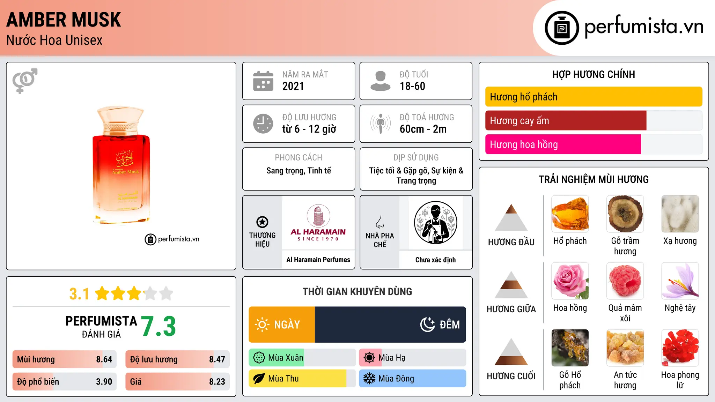Click the Hợp hương chính heading

click(594, 74)
